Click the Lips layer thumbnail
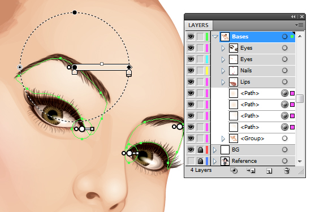The height and width of the screenshot is (212, 324). tap(234, 82)
